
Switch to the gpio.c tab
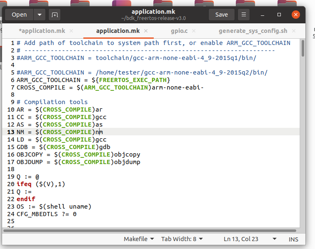179,31
